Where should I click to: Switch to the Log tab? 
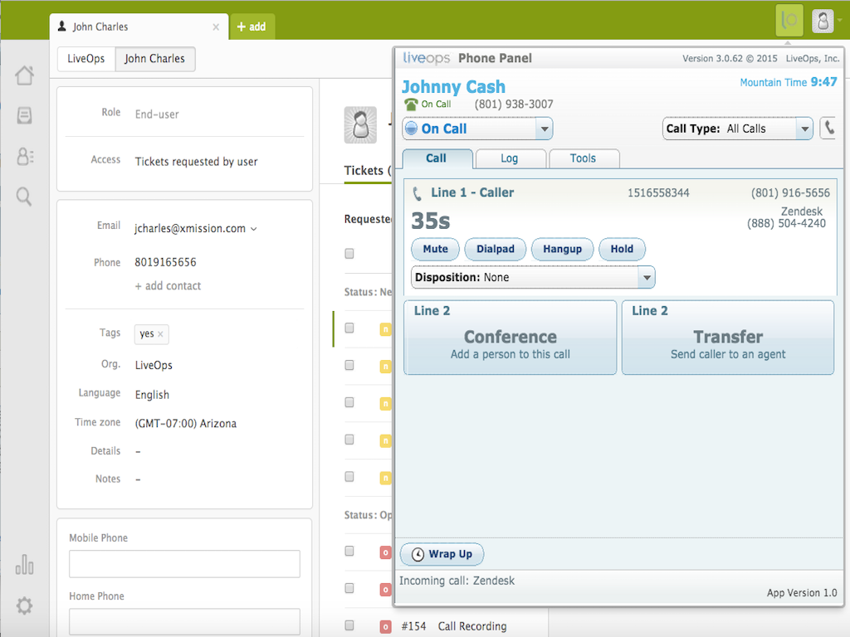click(510, 158)
